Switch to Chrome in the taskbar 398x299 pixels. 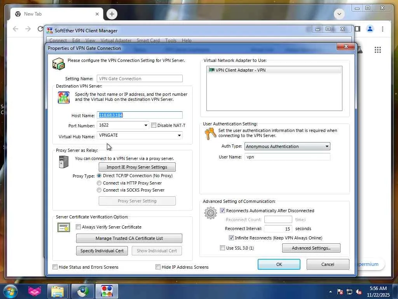(82, 291)
